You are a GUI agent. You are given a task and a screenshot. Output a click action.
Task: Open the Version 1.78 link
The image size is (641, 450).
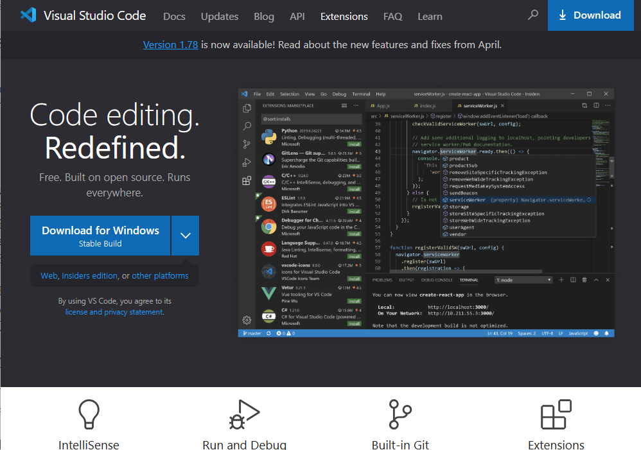pyautogui.click(x=170, y=44)
